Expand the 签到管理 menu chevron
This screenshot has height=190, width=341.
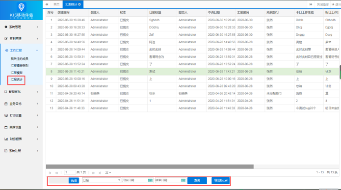click(38, 39)
